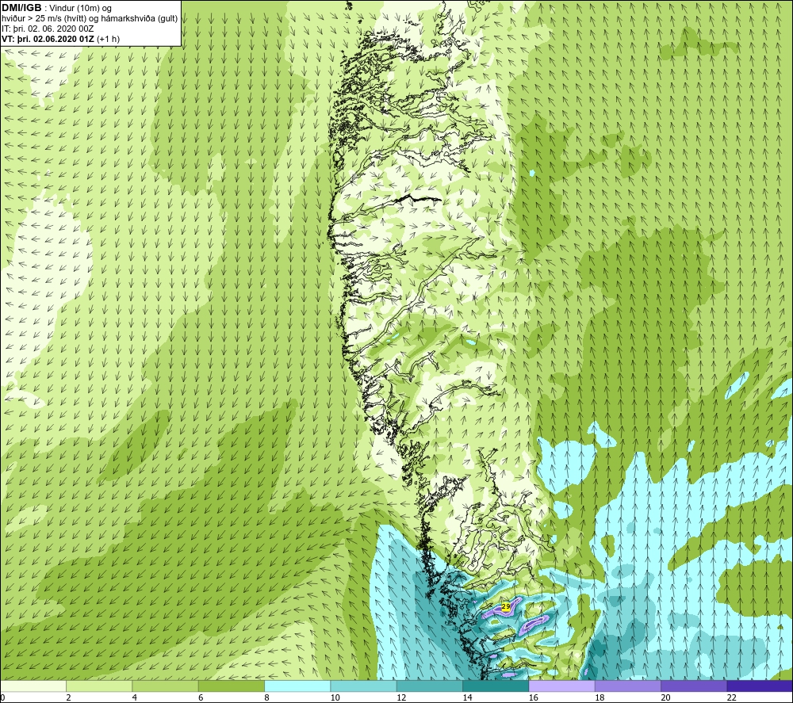Click the green 4–6 m/s color swatch

(166, 686)
